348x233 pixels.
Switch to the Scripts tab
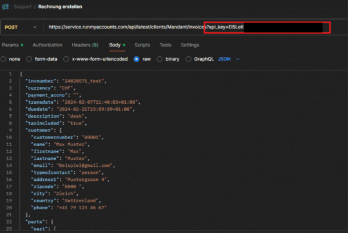point(142,45)
